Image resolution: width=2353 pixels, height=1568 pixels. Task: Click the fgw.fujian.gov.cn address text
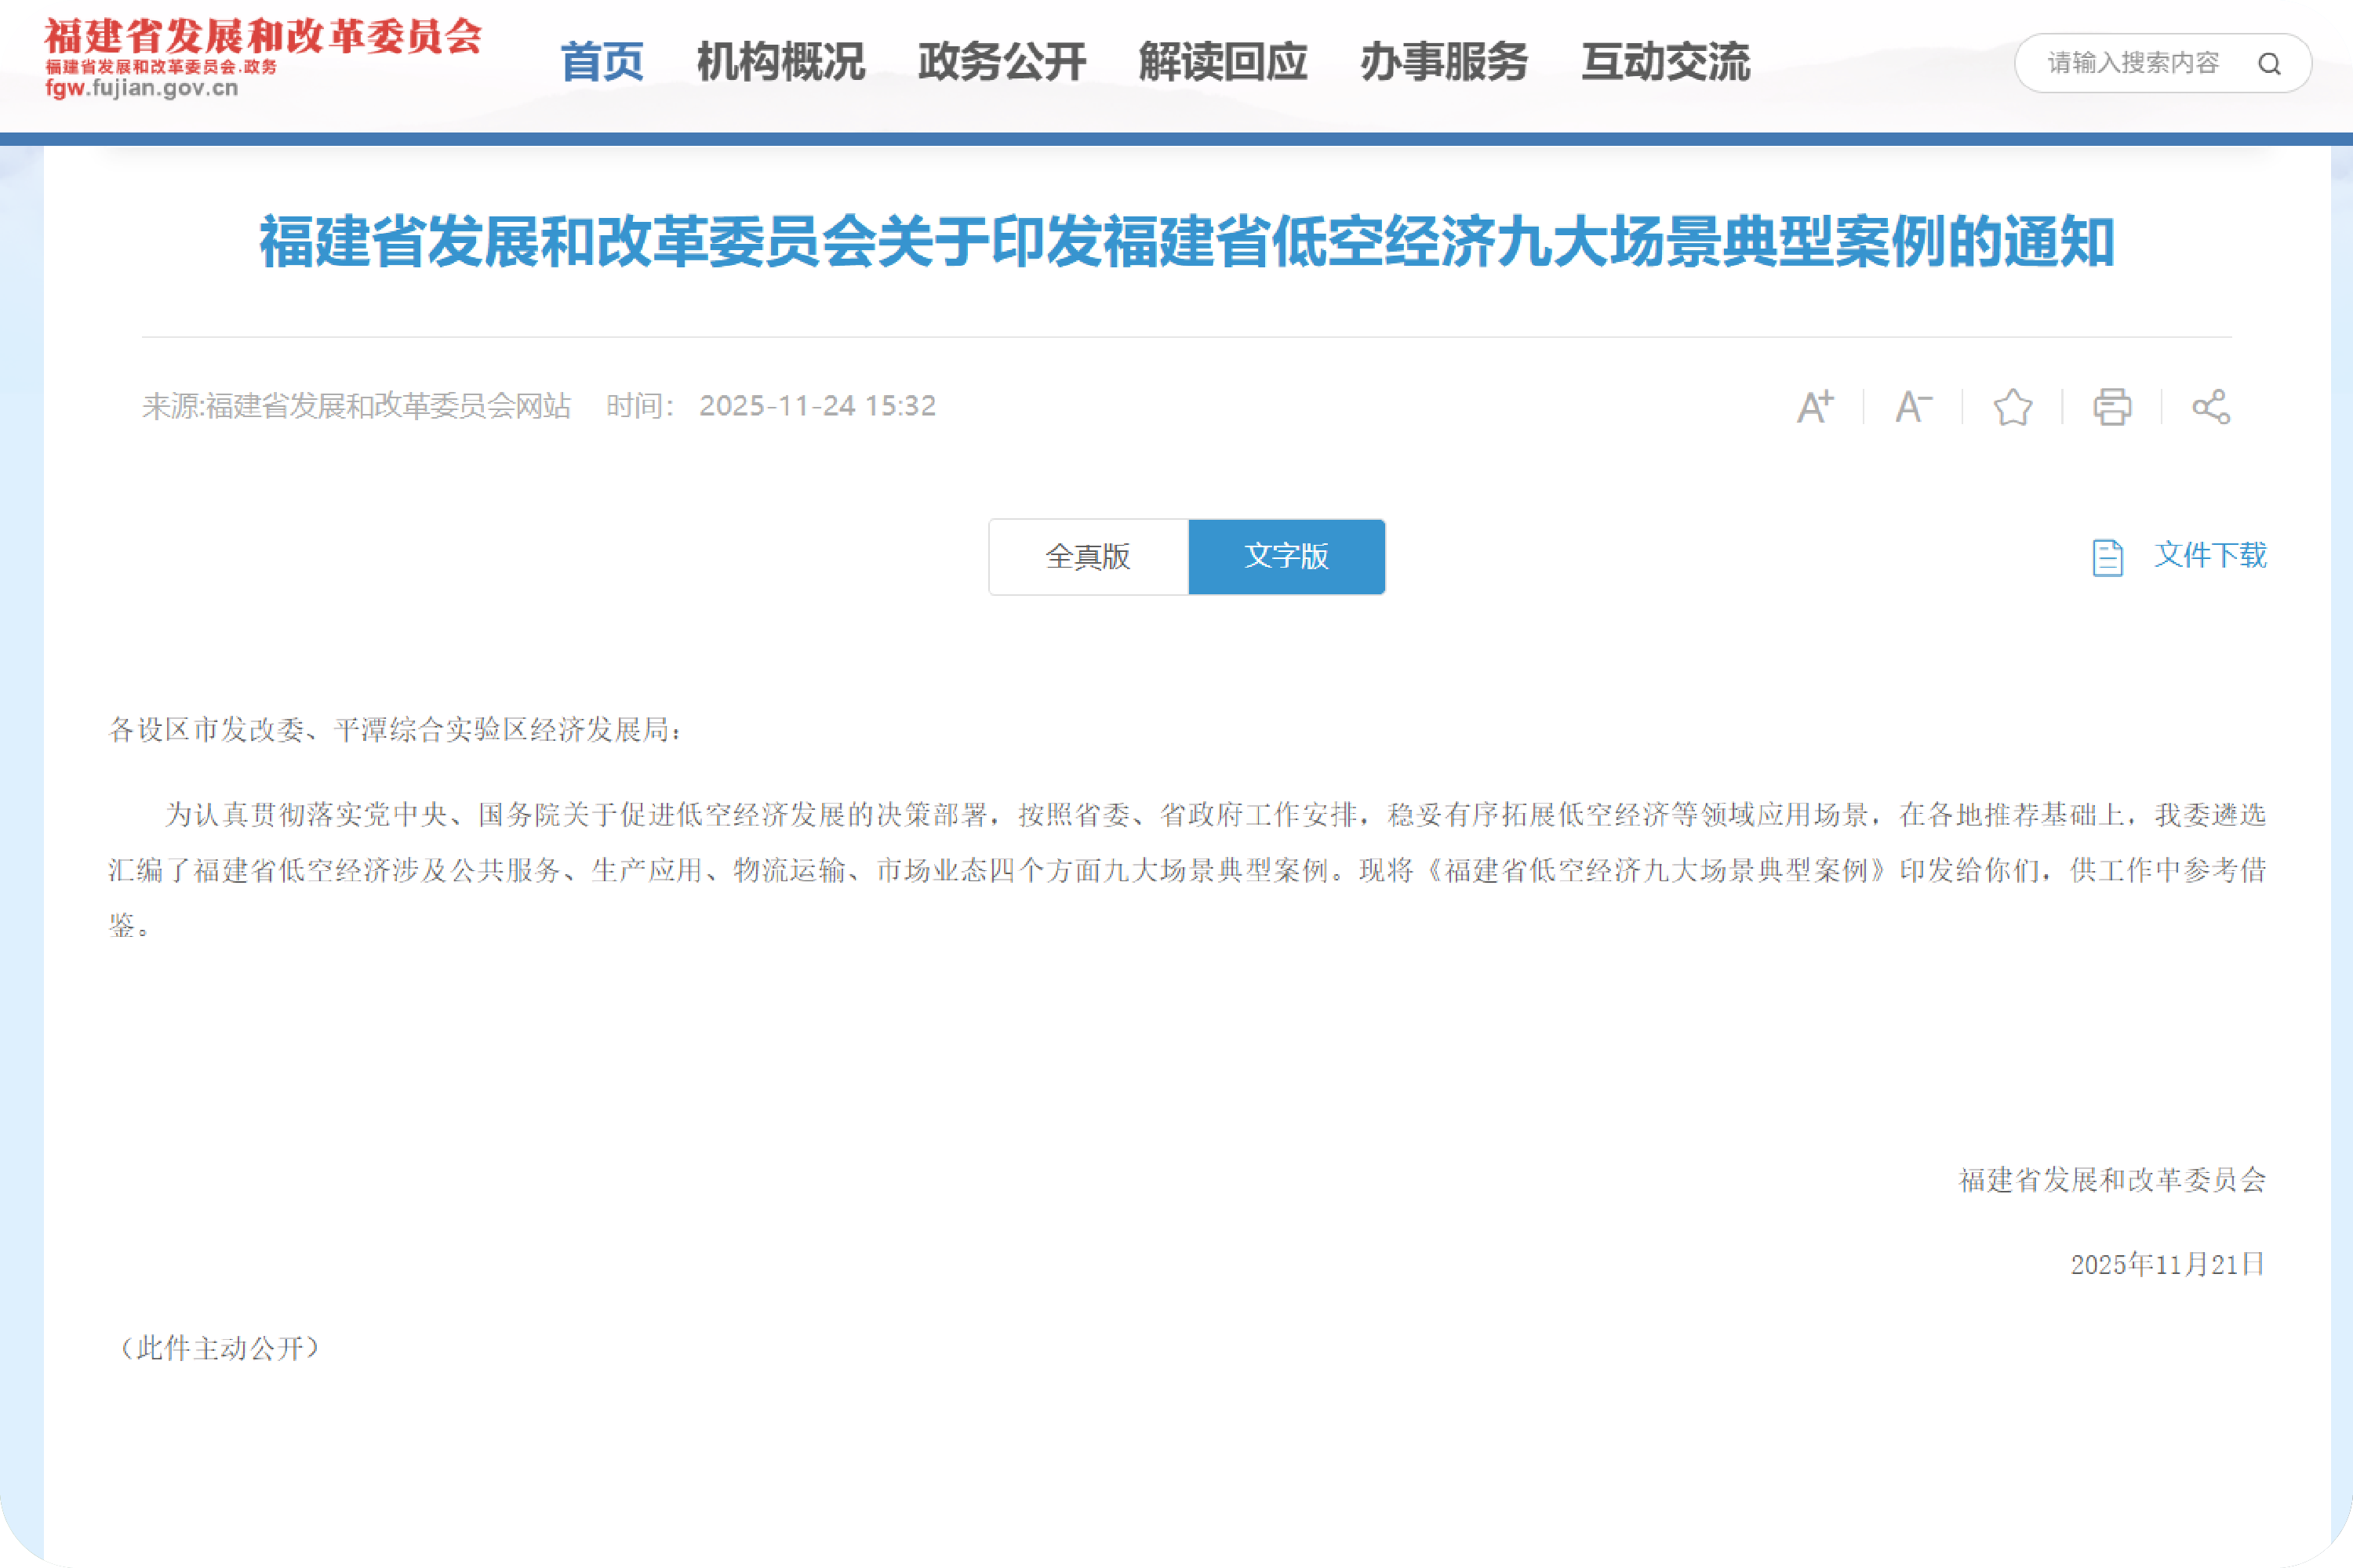141,88
